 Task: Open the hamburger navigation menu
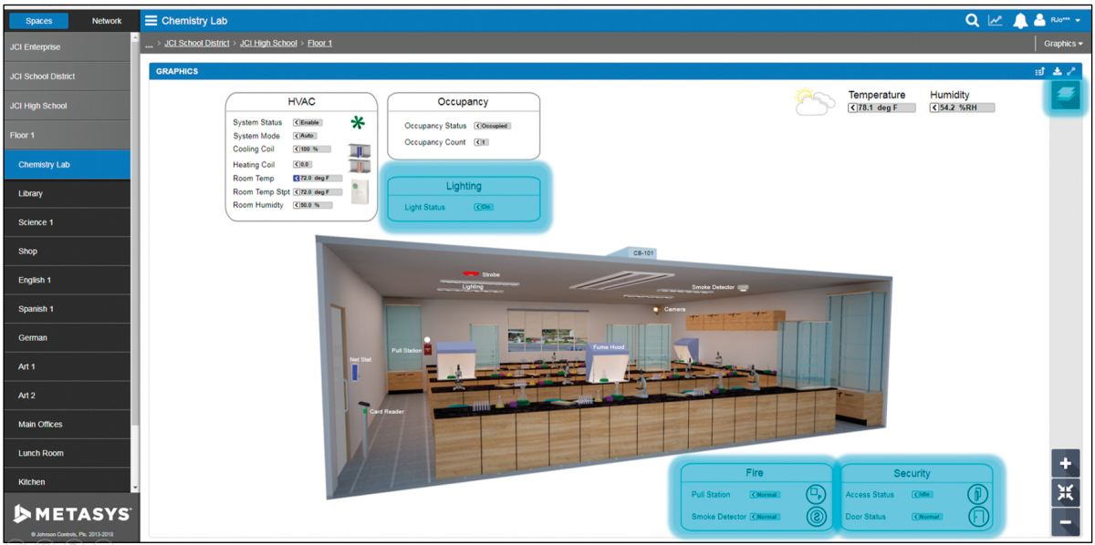(x=151, y=20)
